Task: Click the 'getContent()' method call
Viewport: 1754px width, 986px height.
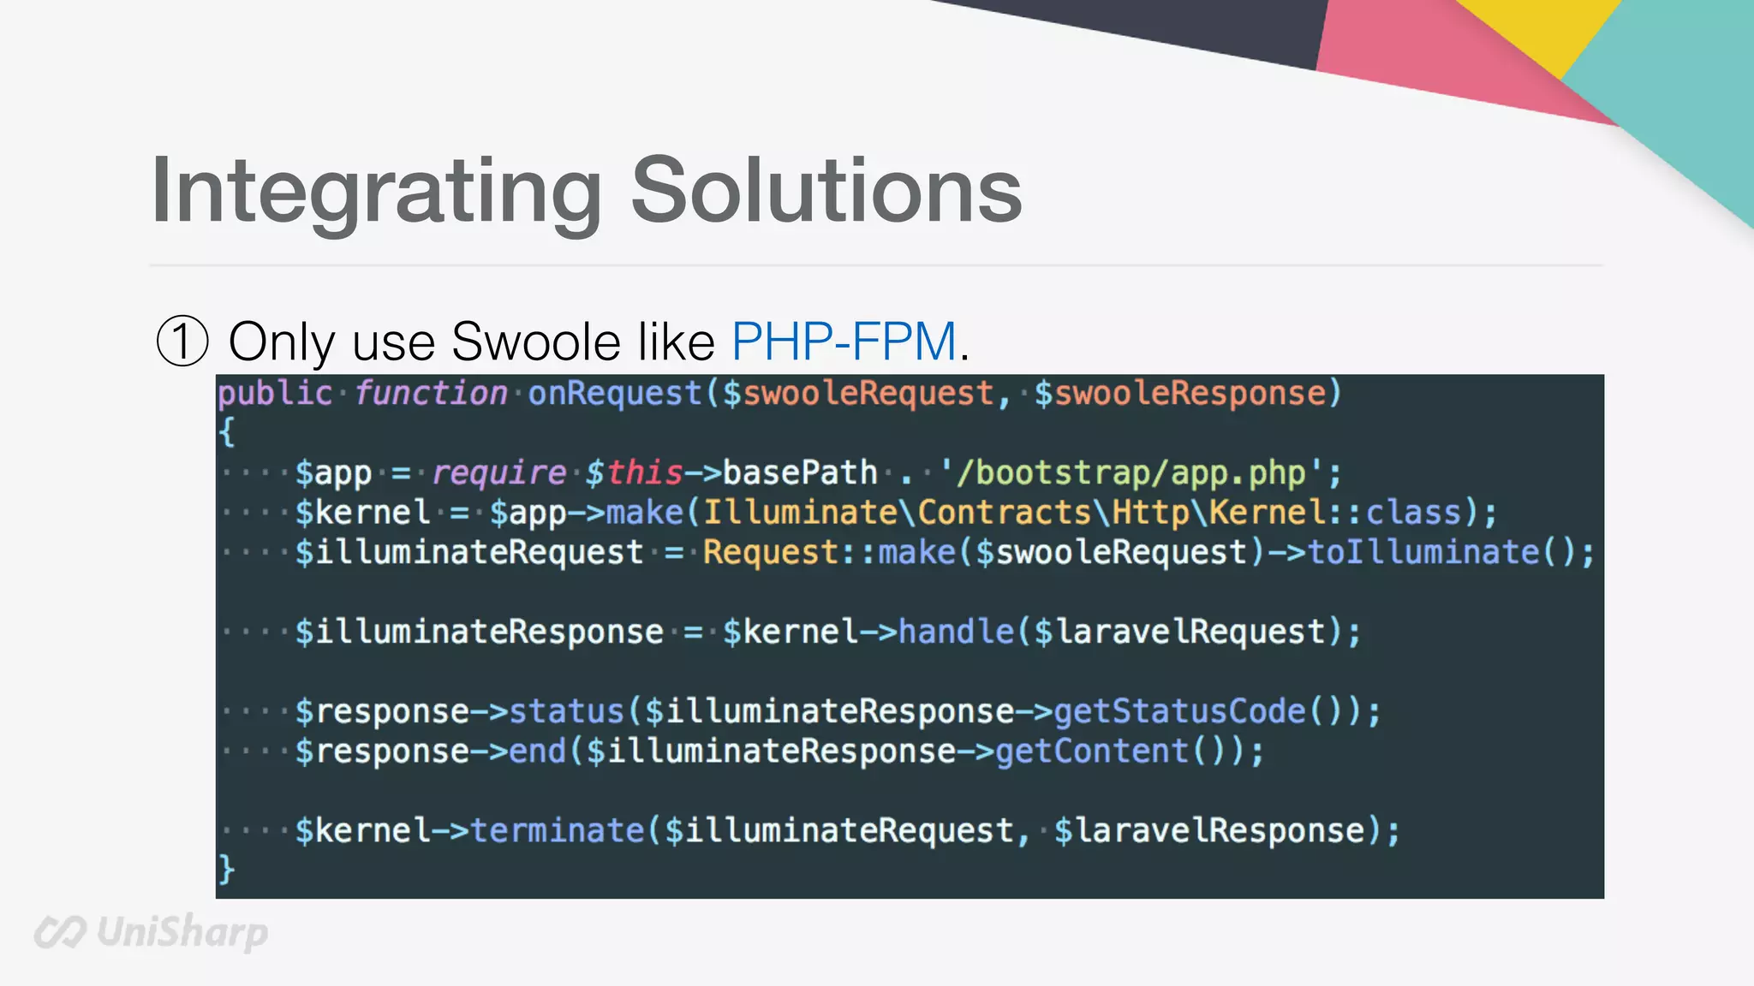Action: click(1112, 751)
